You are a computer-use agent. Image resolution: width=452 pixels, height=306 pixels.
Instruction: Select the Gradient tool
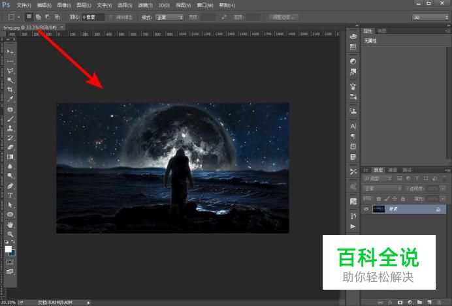(x=10, y=157)
